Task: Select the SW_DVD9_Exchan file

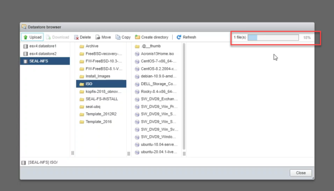Action: [x=157, y=99]
